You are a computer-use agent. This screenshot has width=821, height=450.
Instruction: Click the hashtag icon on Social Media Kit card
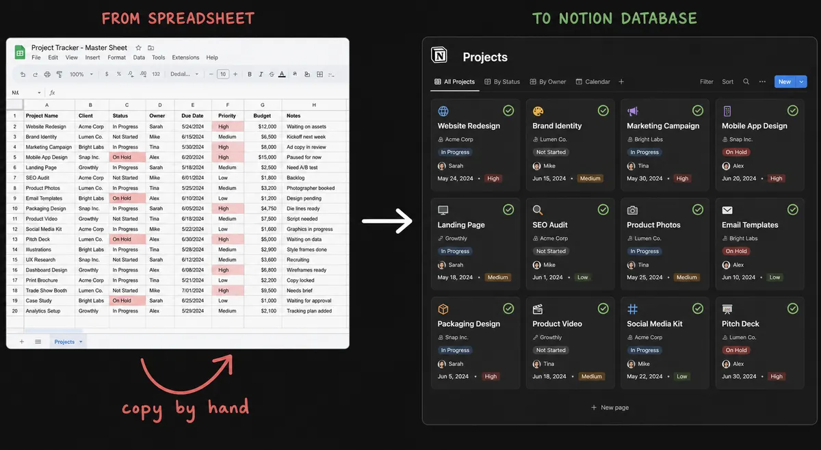[x=633, y=309]
